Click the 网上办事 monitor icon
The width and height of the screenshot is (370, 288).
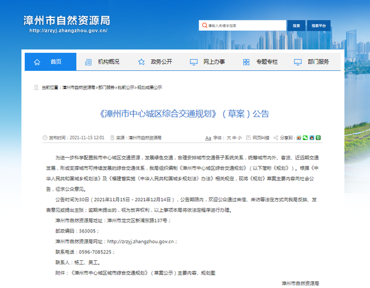(x=194, y=62)
